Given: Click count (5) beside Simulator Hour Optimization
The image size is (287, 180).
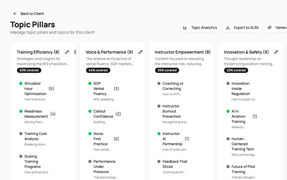Looking at the screenshot, I should 51,89.
